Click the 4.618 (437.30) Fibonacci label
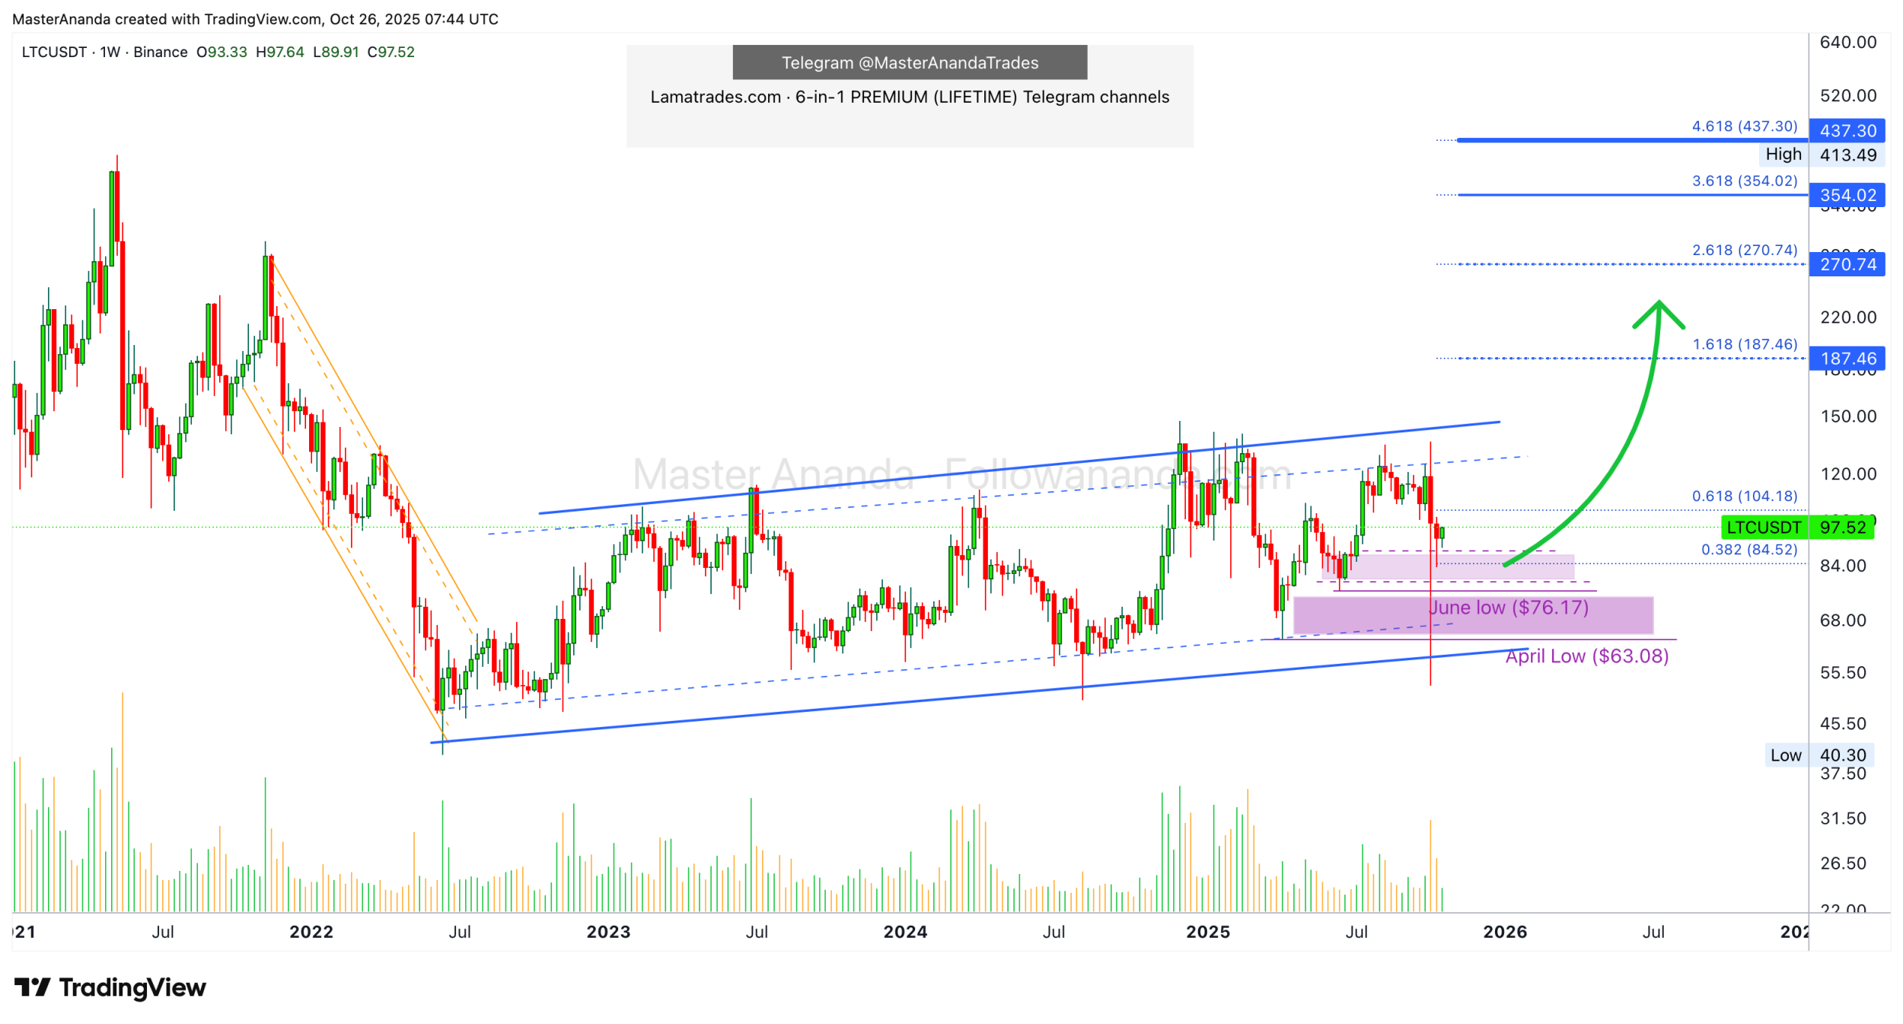 (x=1744, y=126)
